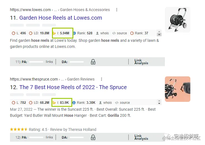Click the Alexa Rank: 528 metric
This screenshot has height=145, width=205.
tap(83, 33)
